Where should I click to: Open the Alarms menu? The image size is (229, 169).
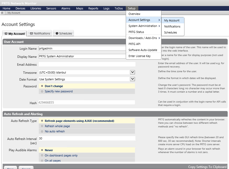point(66,8)
